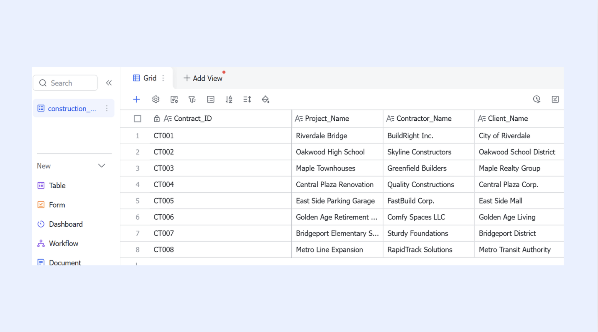This screenshot has width=598, height=332.
Task: Click the Sturdy Foundations cell
Action: 429,233
